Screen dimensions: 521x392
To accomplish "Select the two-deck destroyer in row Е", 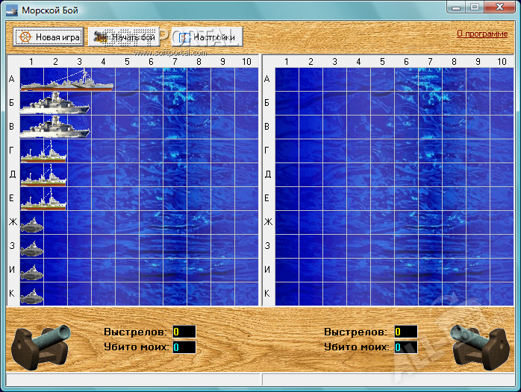I will (43, 199).
